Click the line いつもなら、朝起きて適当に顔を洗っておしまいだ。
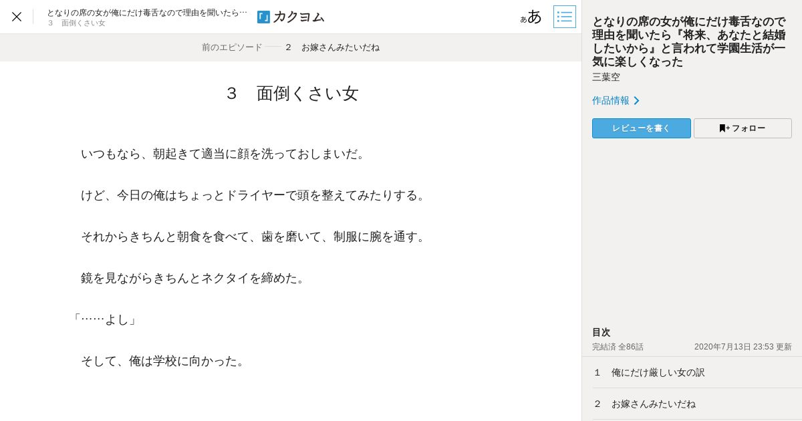Viewport: 802px width, 421px height. [225, 154]
